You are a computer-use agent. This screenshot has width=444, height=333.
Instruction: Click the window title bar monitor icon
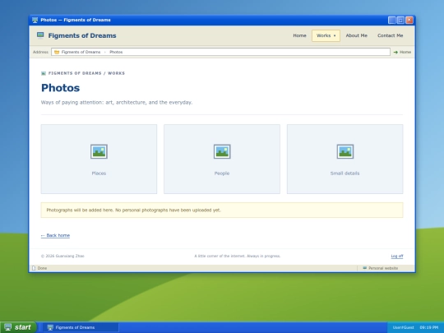[x=35, y=20]
